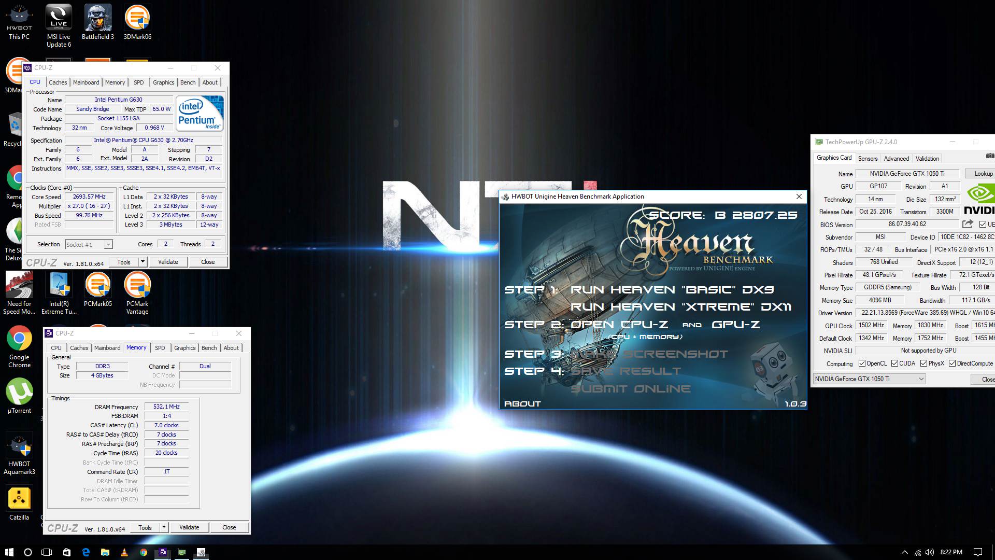Click the Intel Pentium logo in CPU-Z
The width and height of the screenshot is (995, 560).
pos(200,113)
